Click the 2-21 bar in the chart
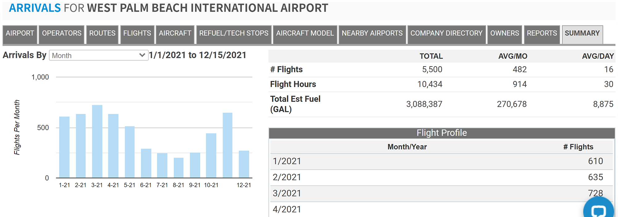 pyautogui.click(x=81, y=146)
